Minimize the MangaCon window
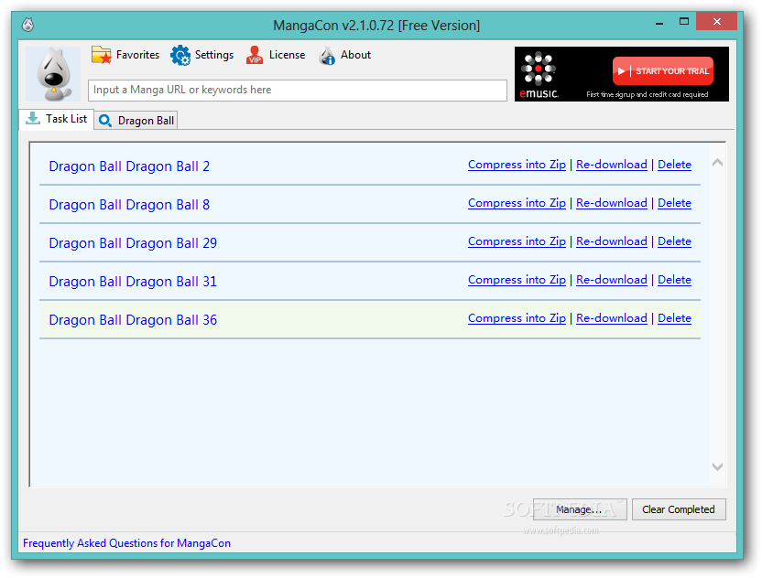The width and height of the screenshot is (762, 578). pos(659,22)
